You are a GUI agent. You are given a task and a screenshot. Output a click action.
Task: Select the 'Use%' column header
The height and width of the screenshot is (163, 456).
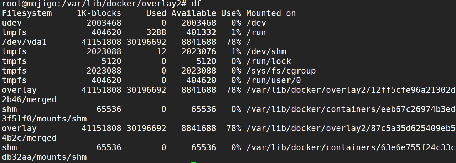(231, 13)
